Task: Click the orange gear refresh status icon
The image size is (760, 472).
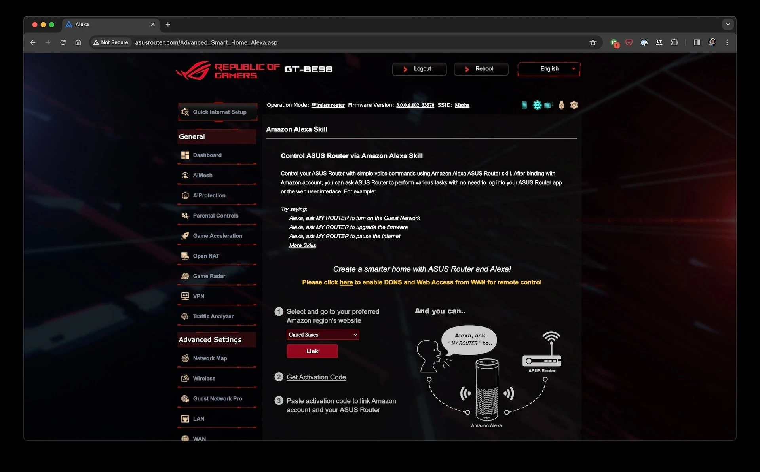Action: click(x=574, y=105)
